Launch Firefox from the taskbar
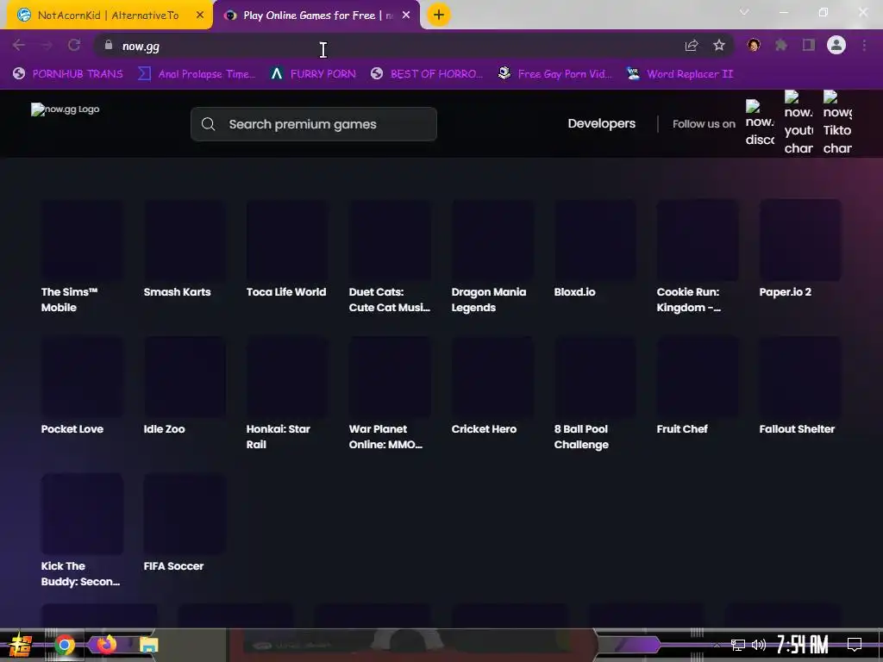This screenshot has height=662, width=883. tap(106, 644)
